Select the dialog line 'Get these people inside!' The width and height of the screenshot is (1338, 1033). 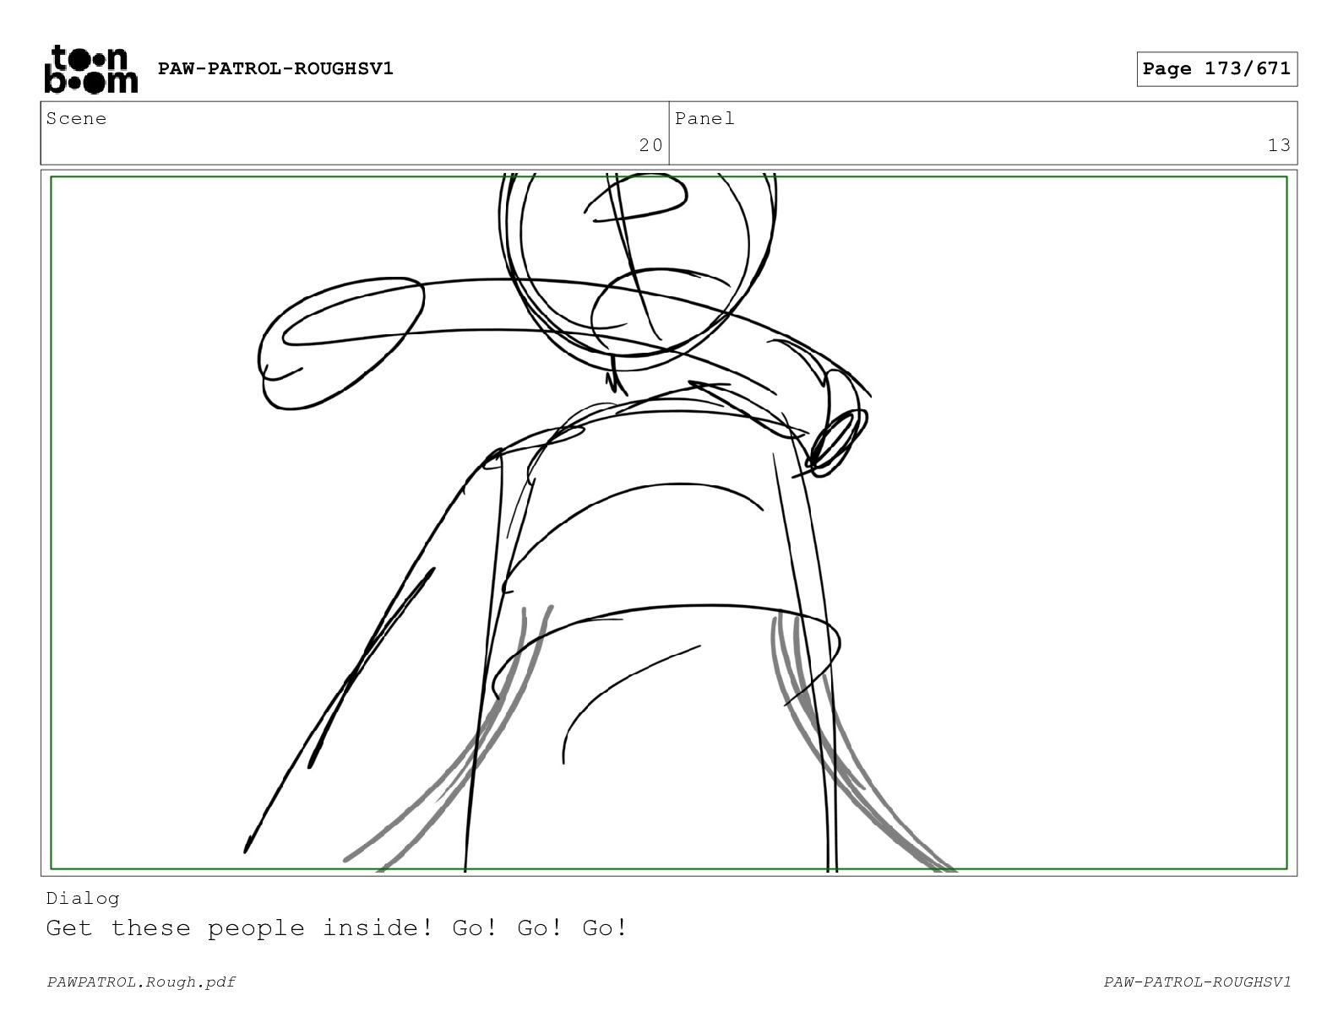pos(240,928)
